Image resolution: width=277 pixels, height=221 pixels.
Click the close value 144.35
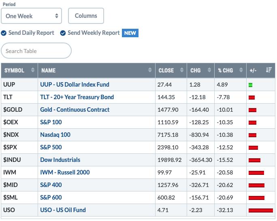point(166,97)
